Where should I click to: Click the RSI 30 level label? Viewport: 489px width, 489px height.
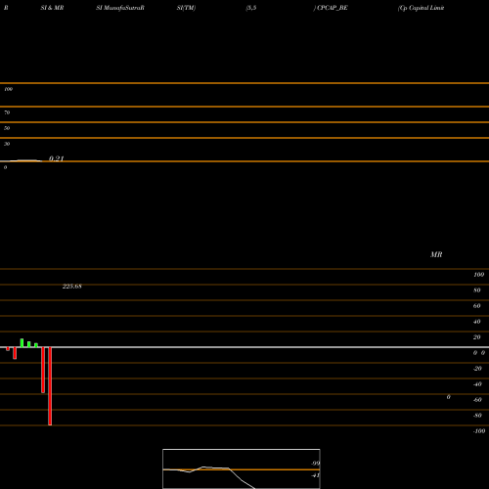pyautogui.click(x=7, y=144)
